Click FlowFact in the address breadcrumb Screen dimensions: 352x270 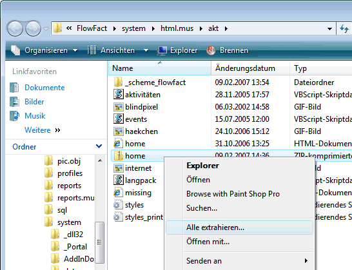92,28
